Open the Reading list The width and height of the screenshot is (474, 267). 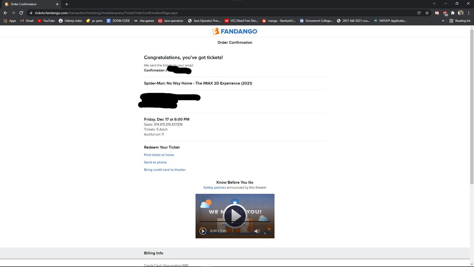pos(460,21)
